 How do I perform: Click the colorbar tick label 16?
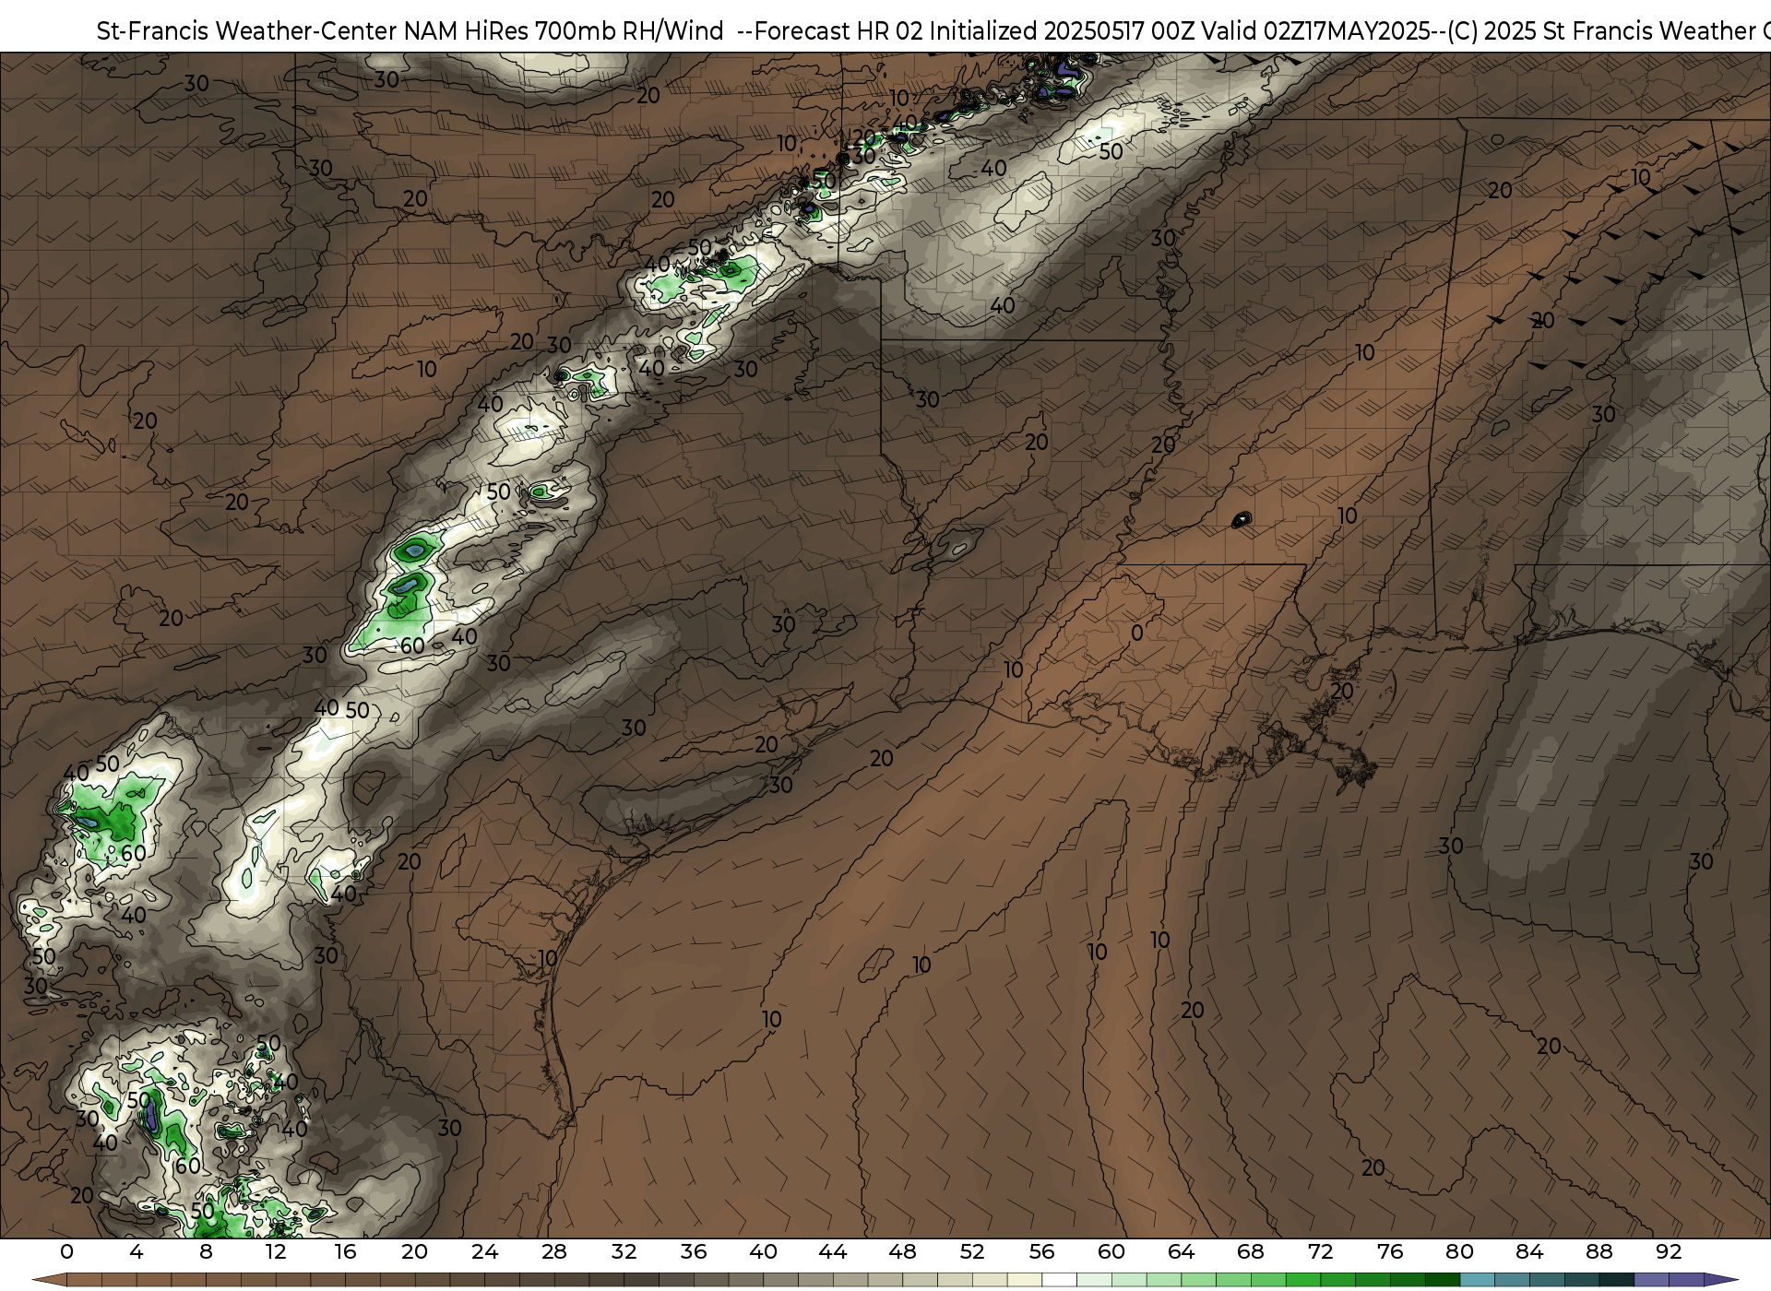345,1251
